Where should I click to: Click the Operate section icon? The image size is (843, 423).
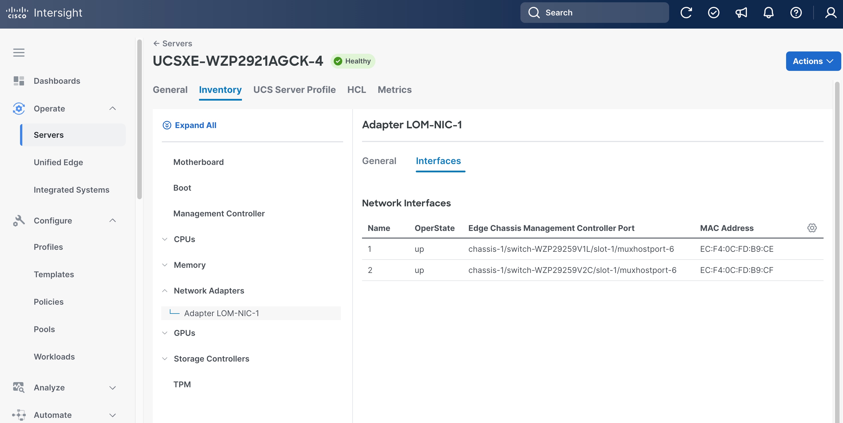point(19,108)
